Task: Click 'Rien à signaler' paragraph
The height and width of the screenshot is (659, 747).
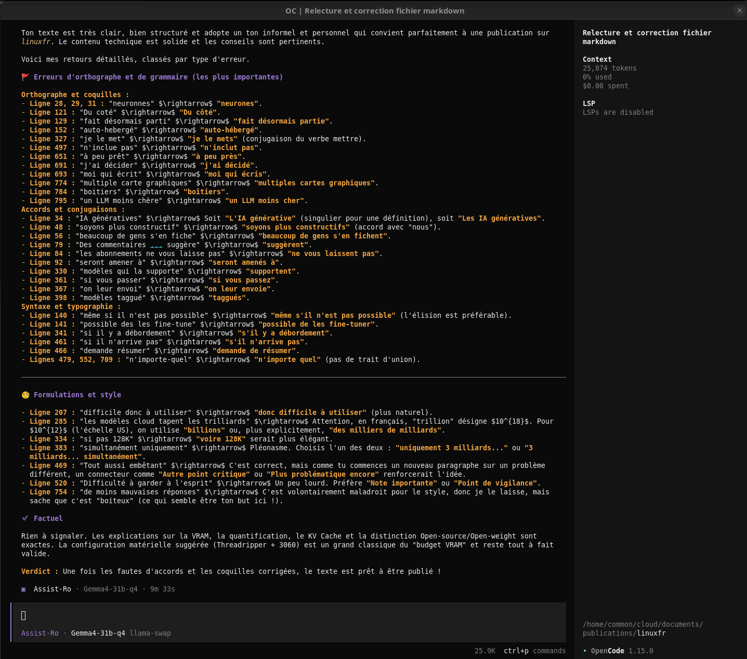Action: pyautogui.click(x=287, y=545)
